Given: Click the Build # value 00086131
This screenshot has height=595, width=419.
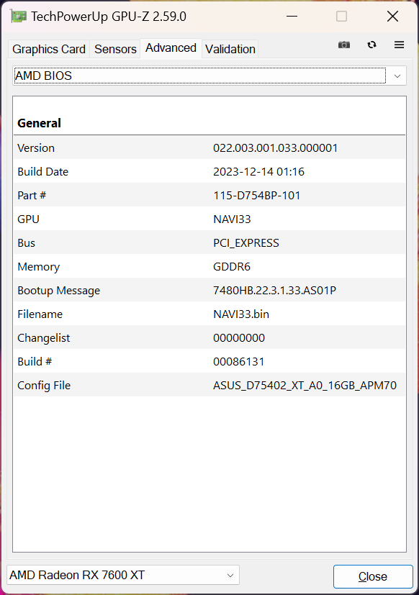Looking at the screenshot, I should pos(238,362).
